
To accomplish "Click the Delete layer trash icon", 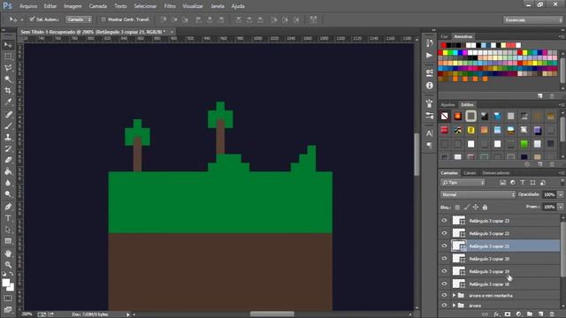I will (x=552, y=314).
